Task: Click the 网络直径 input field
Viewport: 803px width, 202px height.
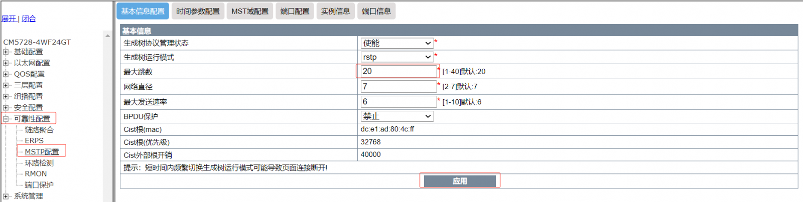Action: click(x=398, y=87)
